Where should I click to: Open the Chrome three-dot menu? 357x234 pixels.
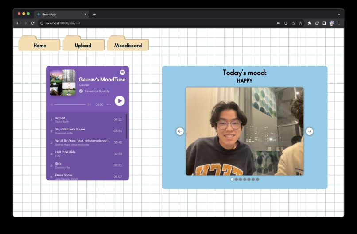click(x=339, y=23)
